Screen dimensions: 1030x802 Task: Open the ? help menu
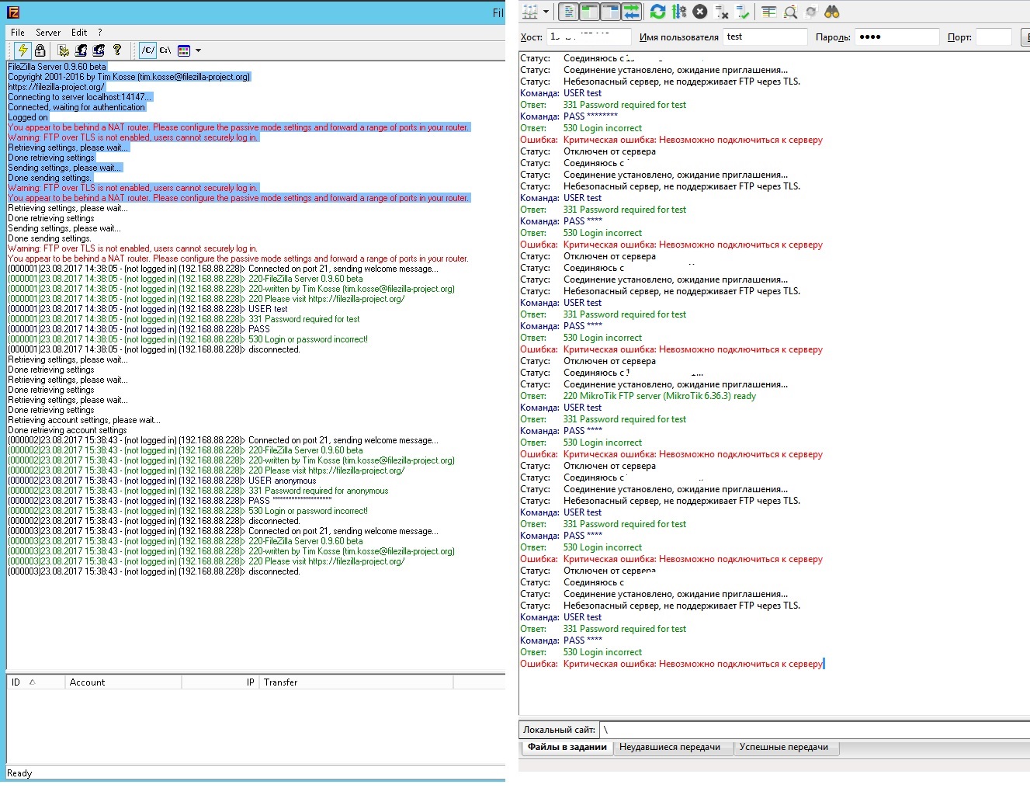point(99,33)
